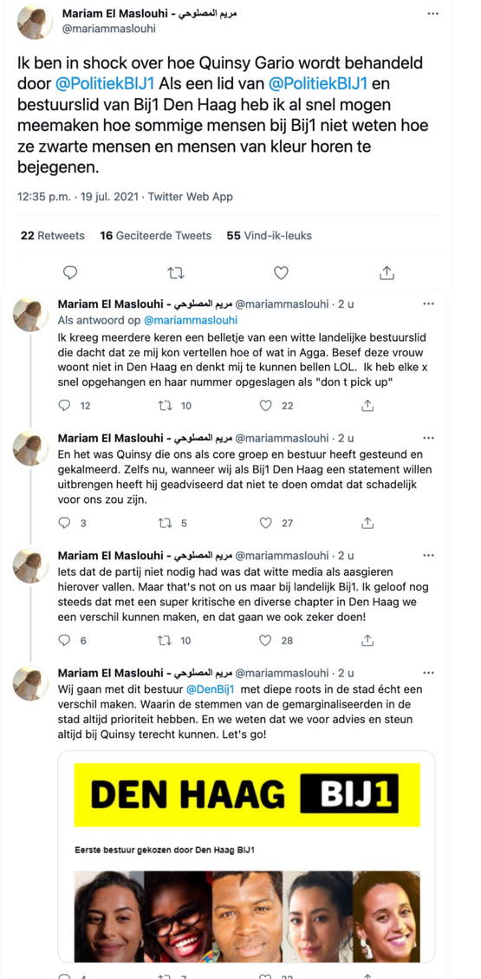Retweet the reply with 5 retweets
This screenshot has width=481, height=979.
tap(165, 523)
